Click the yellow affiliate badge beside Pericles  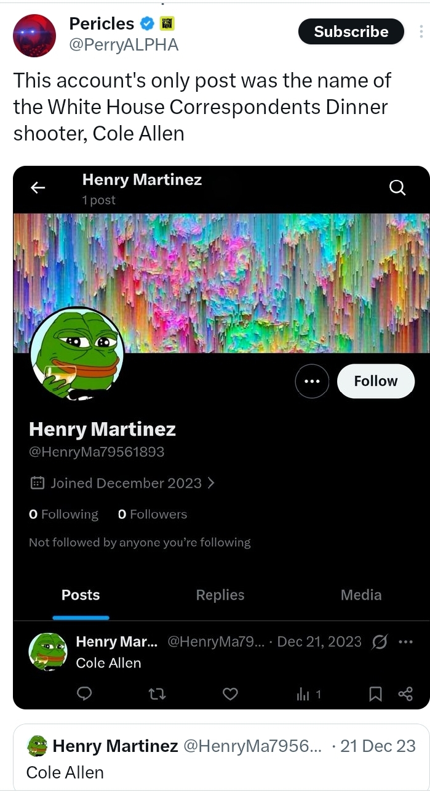pos(167,24)
